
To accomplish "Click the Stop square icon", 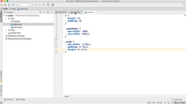I will click(44, 5).
